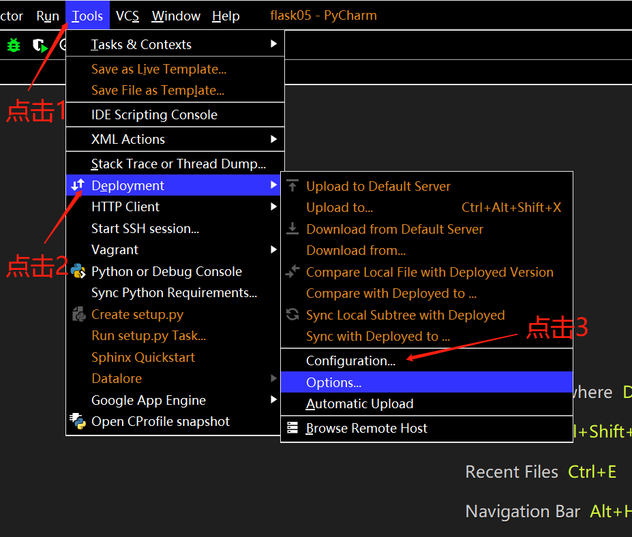The width and height of the screenshot is (632, 537).
Task: Expand the Vagrant submenu arrow
Action: point(273,250)
